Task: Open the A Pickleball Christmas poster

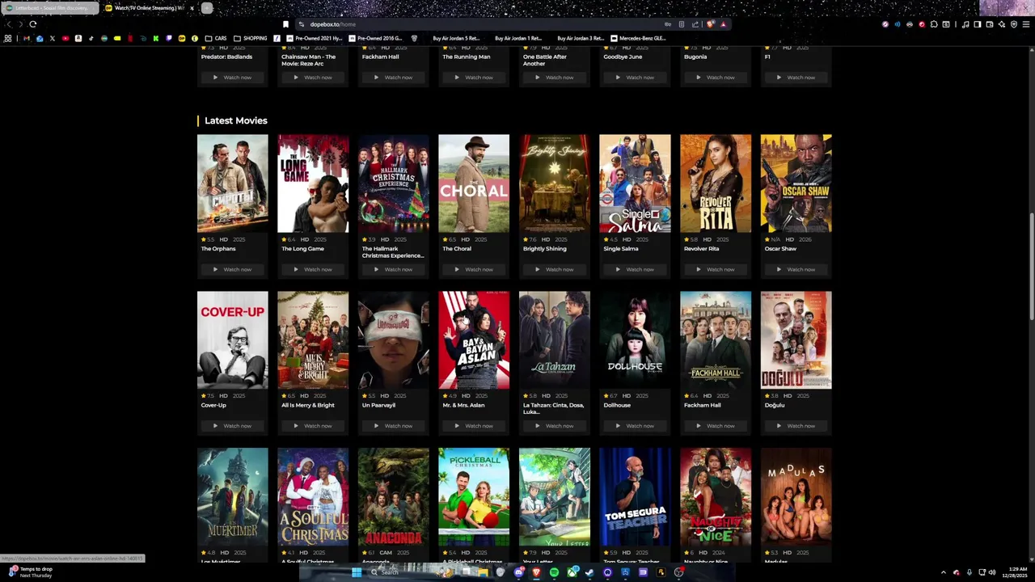Action: pos(474,497)
